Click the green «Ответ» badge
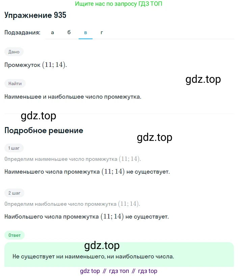 [15, 235]
